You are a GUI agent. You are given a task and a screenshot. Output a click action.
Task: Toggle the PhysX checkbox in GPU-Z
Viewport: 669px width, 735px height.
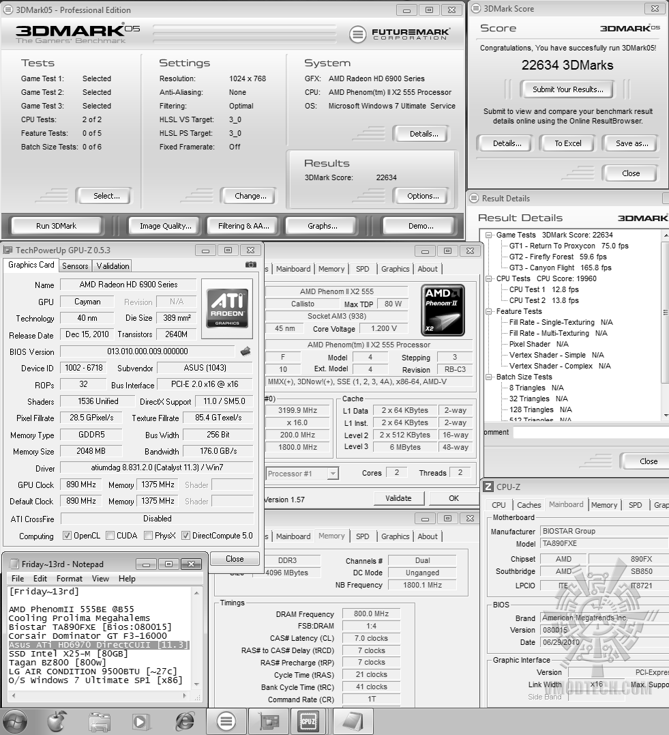[x=148, y=535]
